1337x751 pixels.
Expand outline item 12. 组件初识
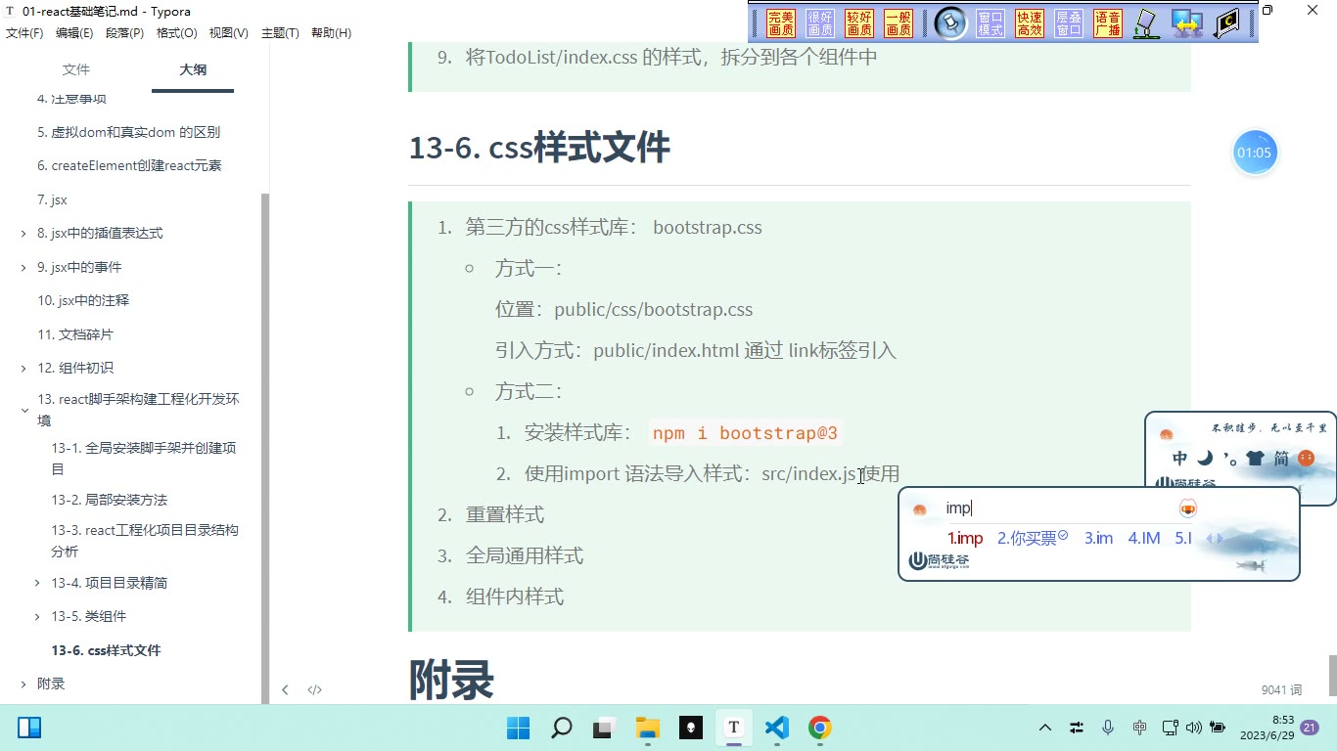click(23, 369)
